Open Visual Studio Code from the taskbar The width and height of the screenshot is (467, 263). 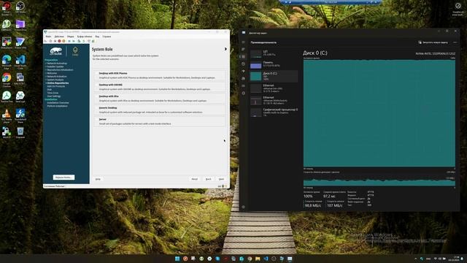point(266,259)
